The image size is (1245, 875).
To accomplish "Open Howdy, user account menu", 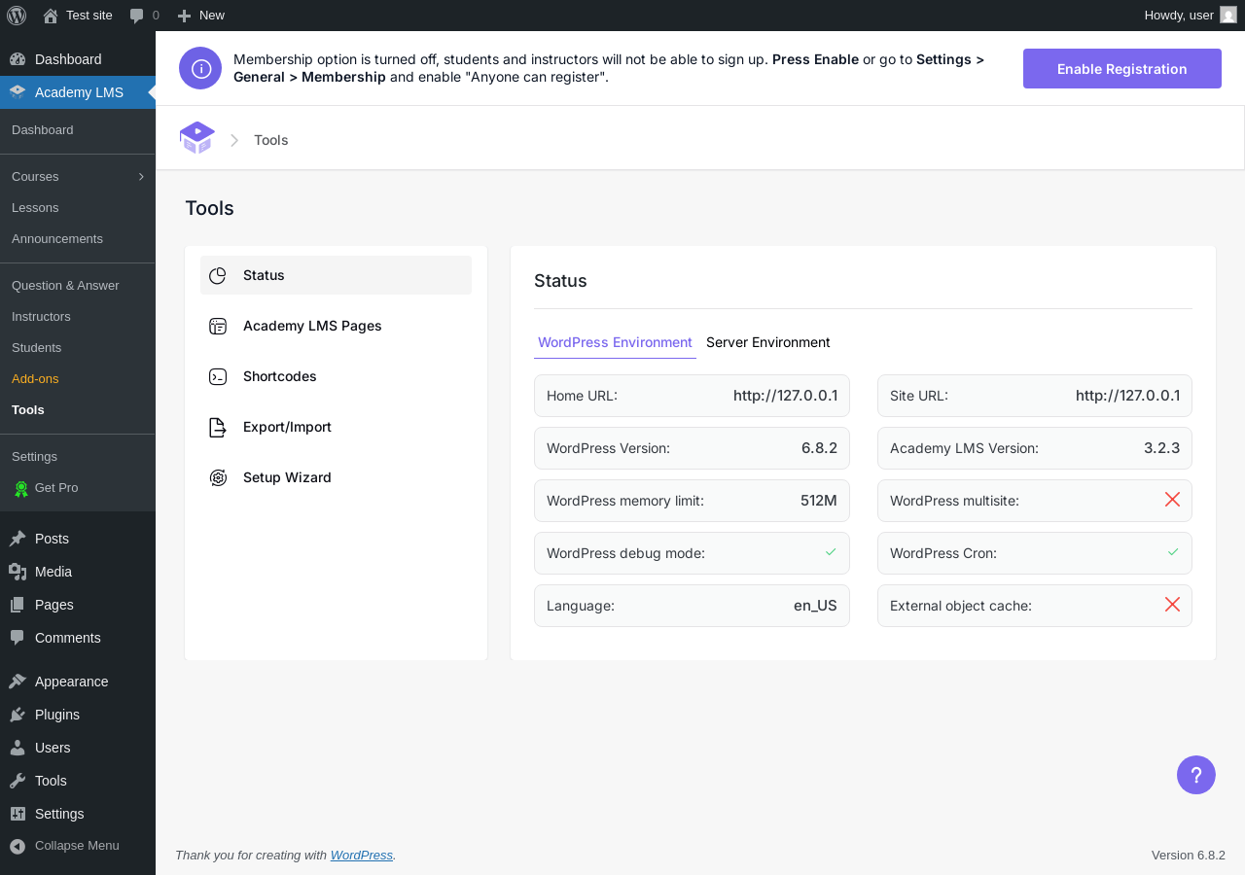I will [x=1191, y=16].
